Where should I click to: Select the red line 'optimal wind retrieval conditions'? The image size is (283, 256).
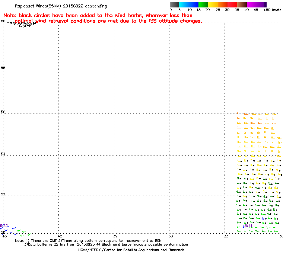coord(108,21)
